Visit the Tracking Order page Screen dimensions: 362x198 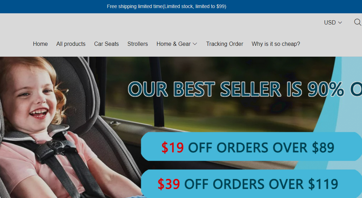[x=224, y=44]
